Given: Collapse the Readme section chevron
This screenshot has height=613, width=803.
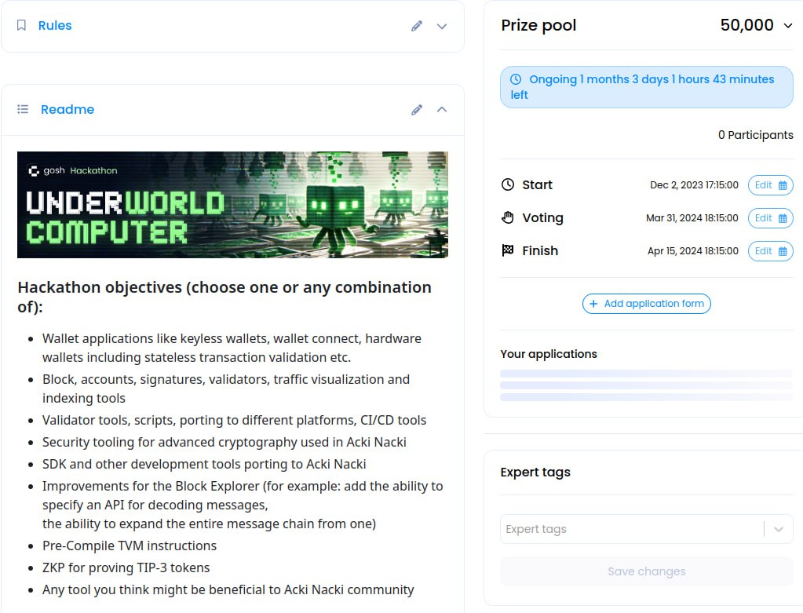Looking at the screenshot, I should coord(442,110).
